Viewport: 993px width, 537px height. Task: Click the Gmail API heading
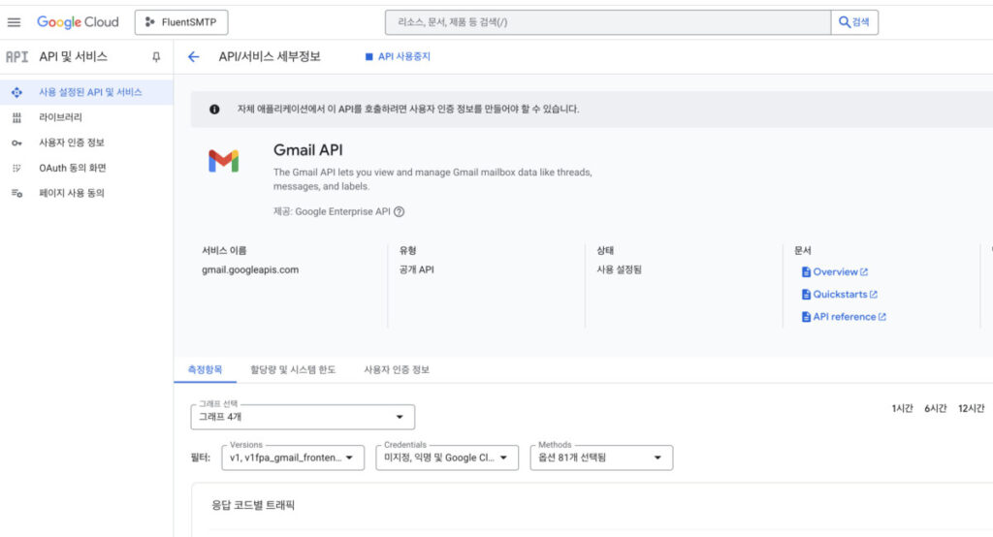[307, 150]
